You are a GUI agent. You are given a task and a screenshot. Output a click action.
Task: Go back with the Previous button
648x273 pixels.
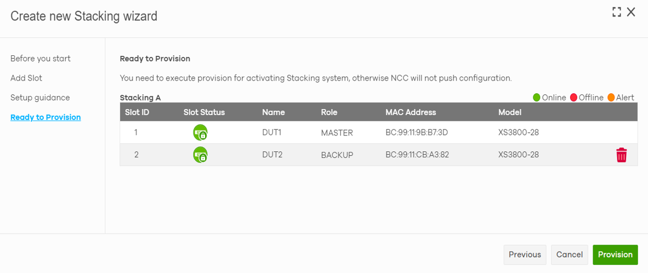(x=525, y=254)
